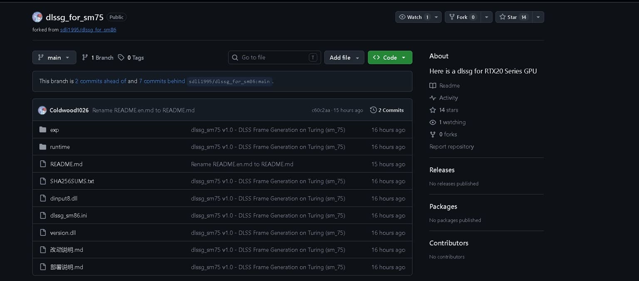Open the 1 Branch link
The height and width of the screenshot is (281, 639).
(98, 57)
